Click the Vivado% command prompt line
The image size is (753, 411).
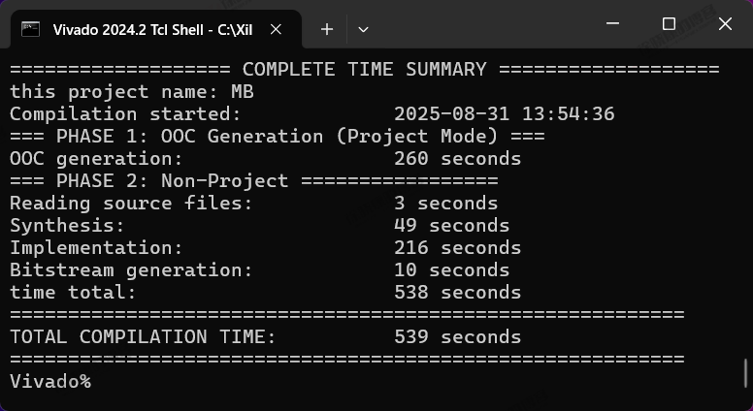click(x=50, y=382)
